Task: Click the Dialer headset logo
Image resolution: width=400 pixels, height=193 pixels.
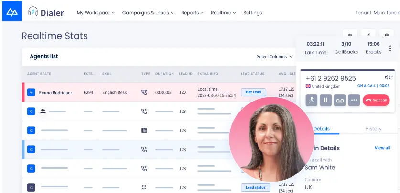Action: coord(33,11)
